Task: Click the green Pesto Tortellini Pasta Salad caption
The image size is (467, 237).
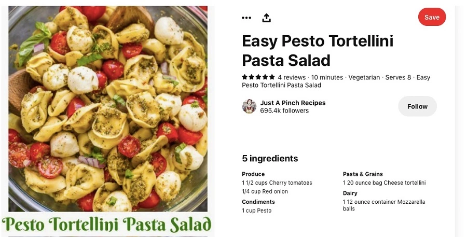Action: click(107, 225)
